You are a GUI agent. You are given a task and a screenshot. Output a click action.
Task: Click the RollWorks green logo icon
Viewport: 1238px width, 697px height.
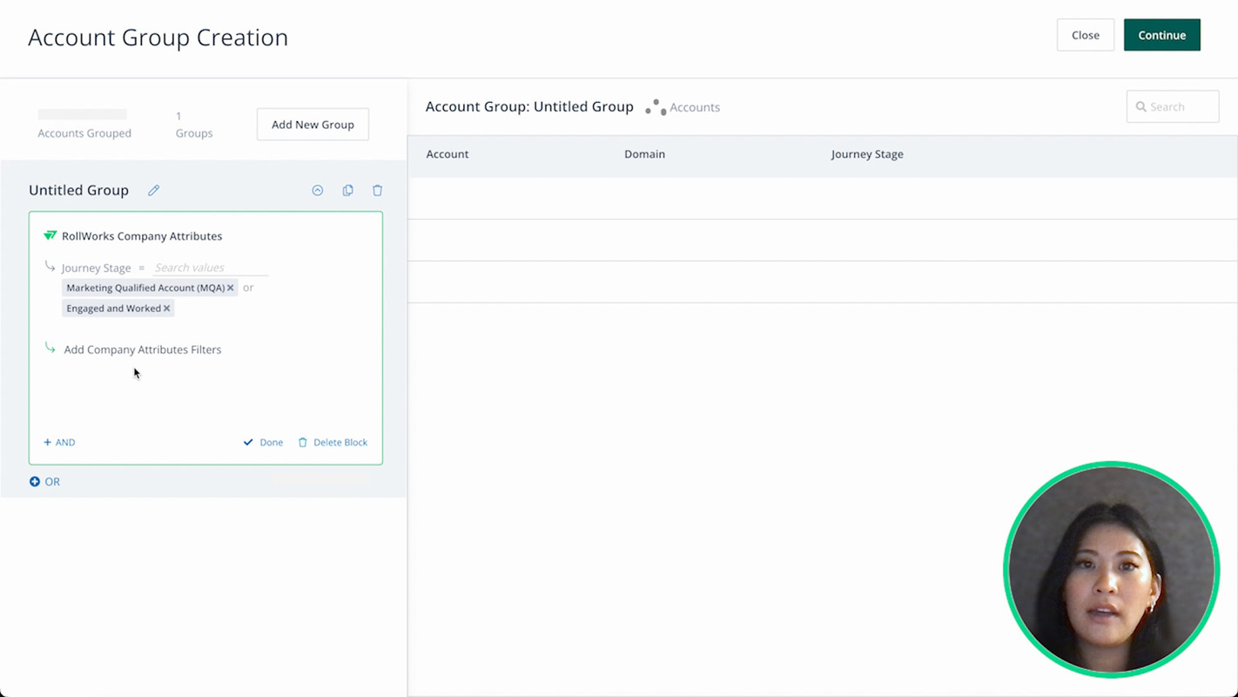coord(50,235)
